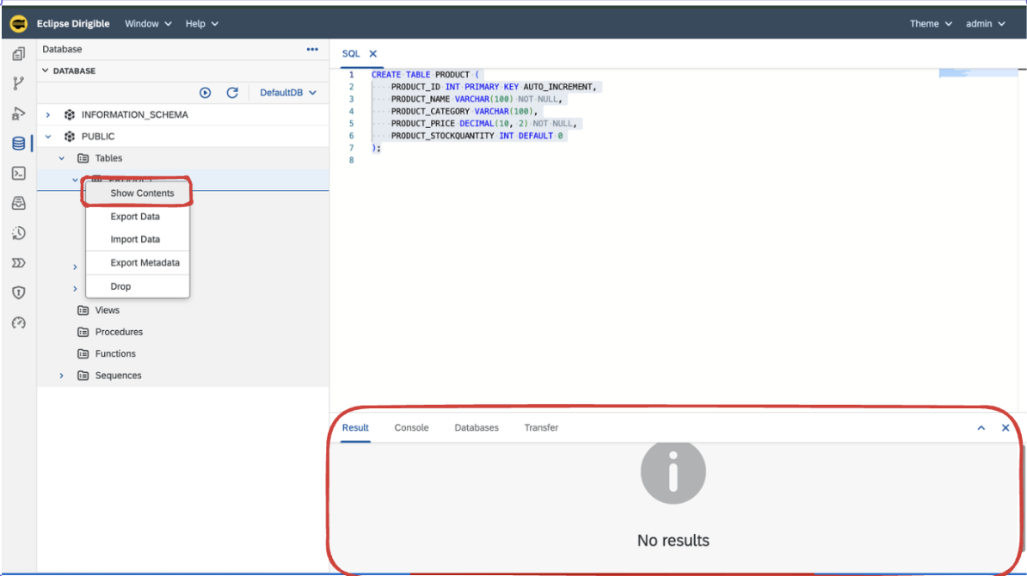Open the Workbench files sidebar icon
This screenshot has height=576, width=1027.
(18, 54)
